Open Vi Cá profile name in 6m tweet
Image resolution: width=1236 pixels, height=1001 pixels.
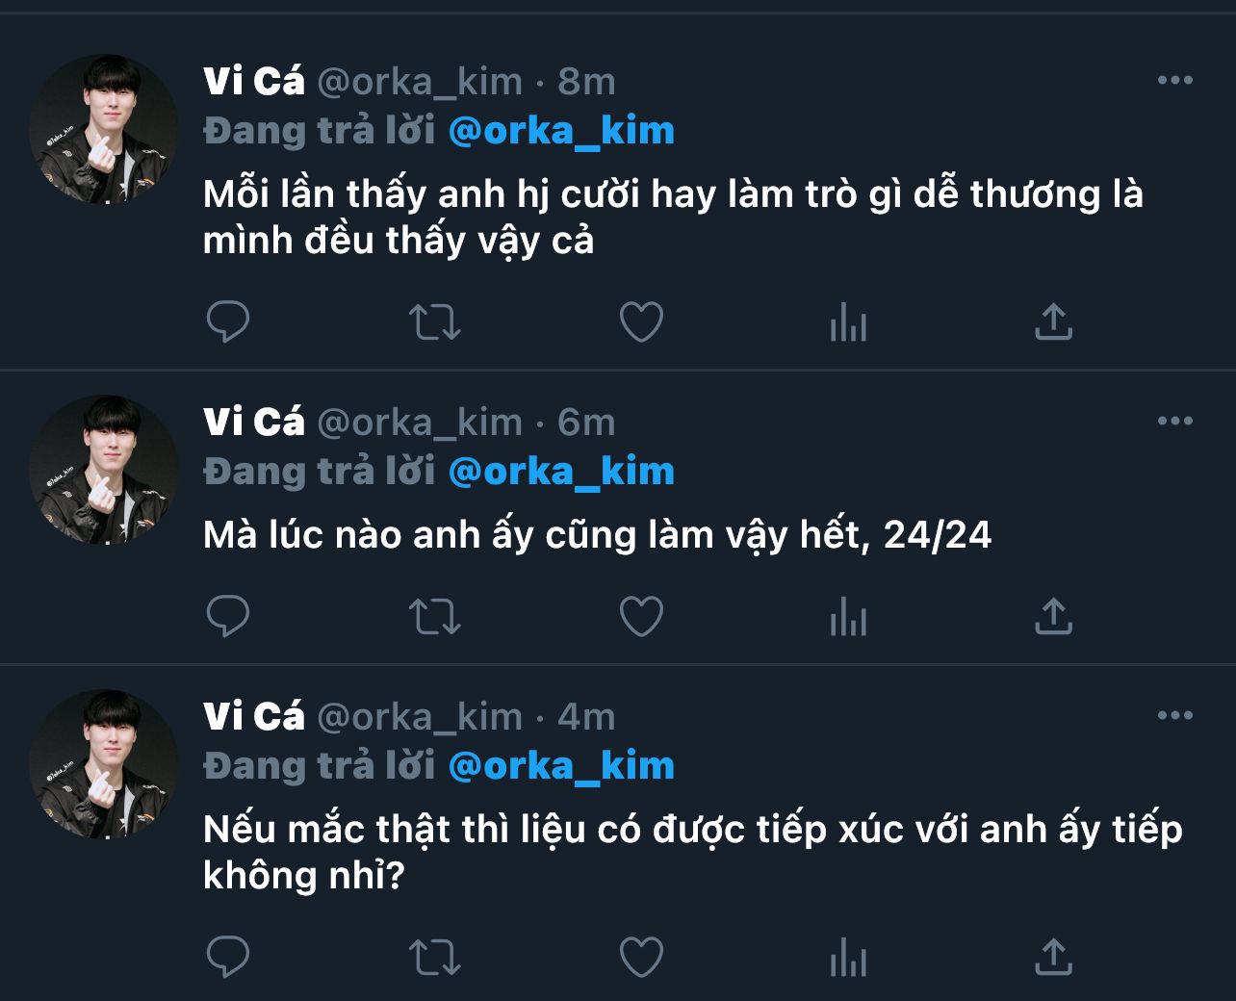254,422
